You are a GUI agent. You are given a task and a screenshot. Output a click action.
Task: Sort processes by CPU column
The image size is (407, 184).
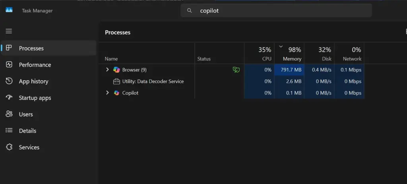pyautogui.click(x=259, y=54)
